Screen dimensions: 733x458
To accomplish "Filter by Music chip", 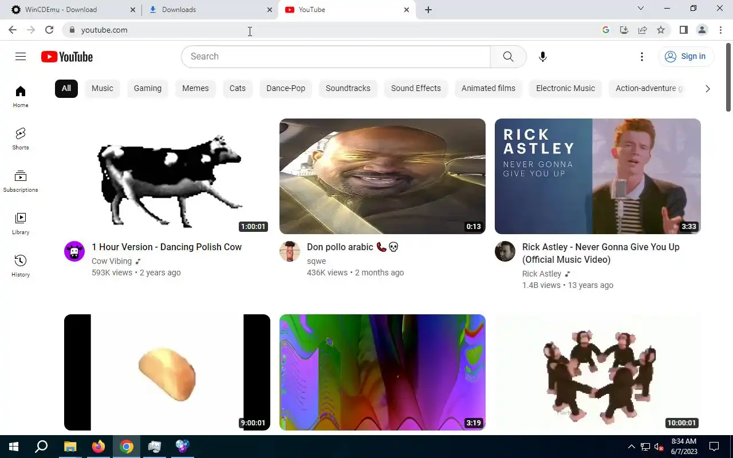I will click(x=103, y=88).
